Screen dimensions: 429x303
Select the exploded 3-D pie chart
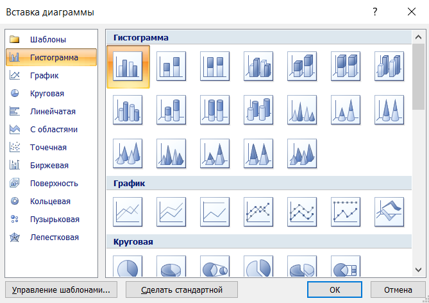click(302, 266)
